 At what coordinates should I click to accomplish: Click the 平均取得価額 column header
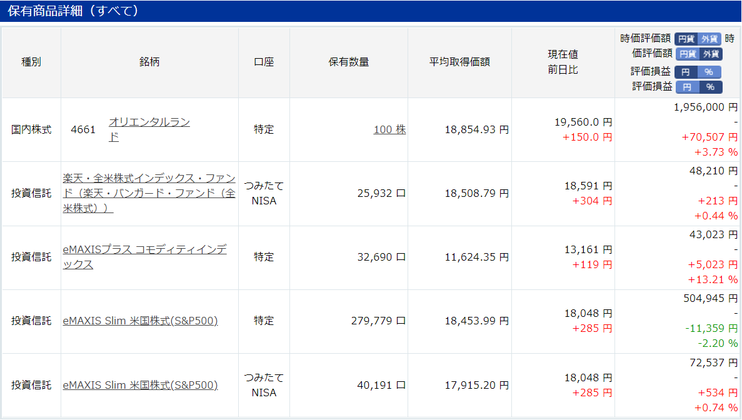(459, 62)
